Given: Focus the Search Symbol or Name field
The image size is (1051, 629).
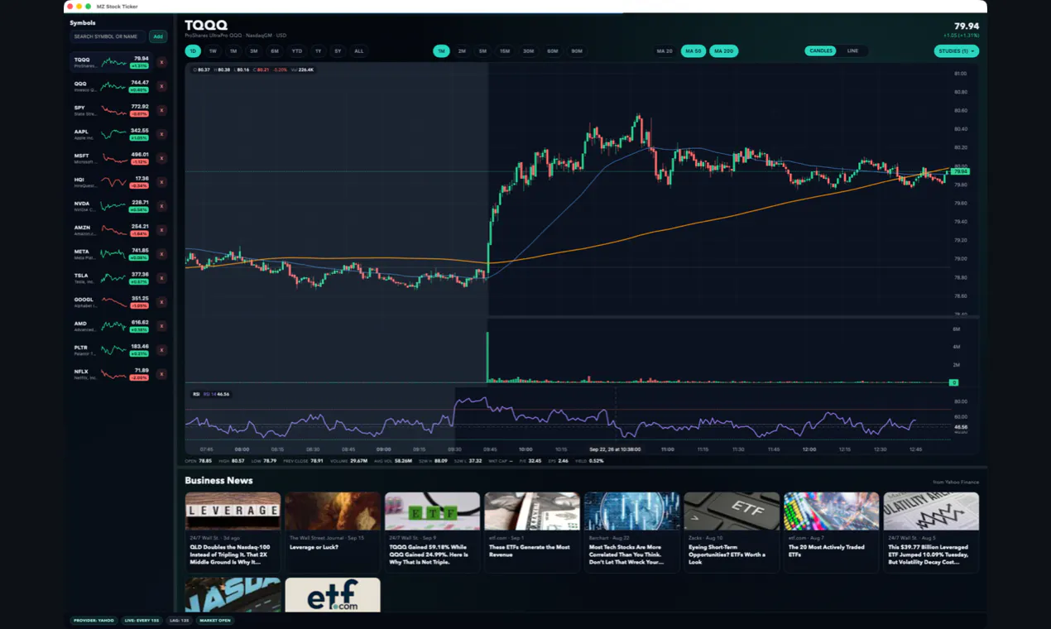Looking at the screenshot, I should click(x=108, y=36).
